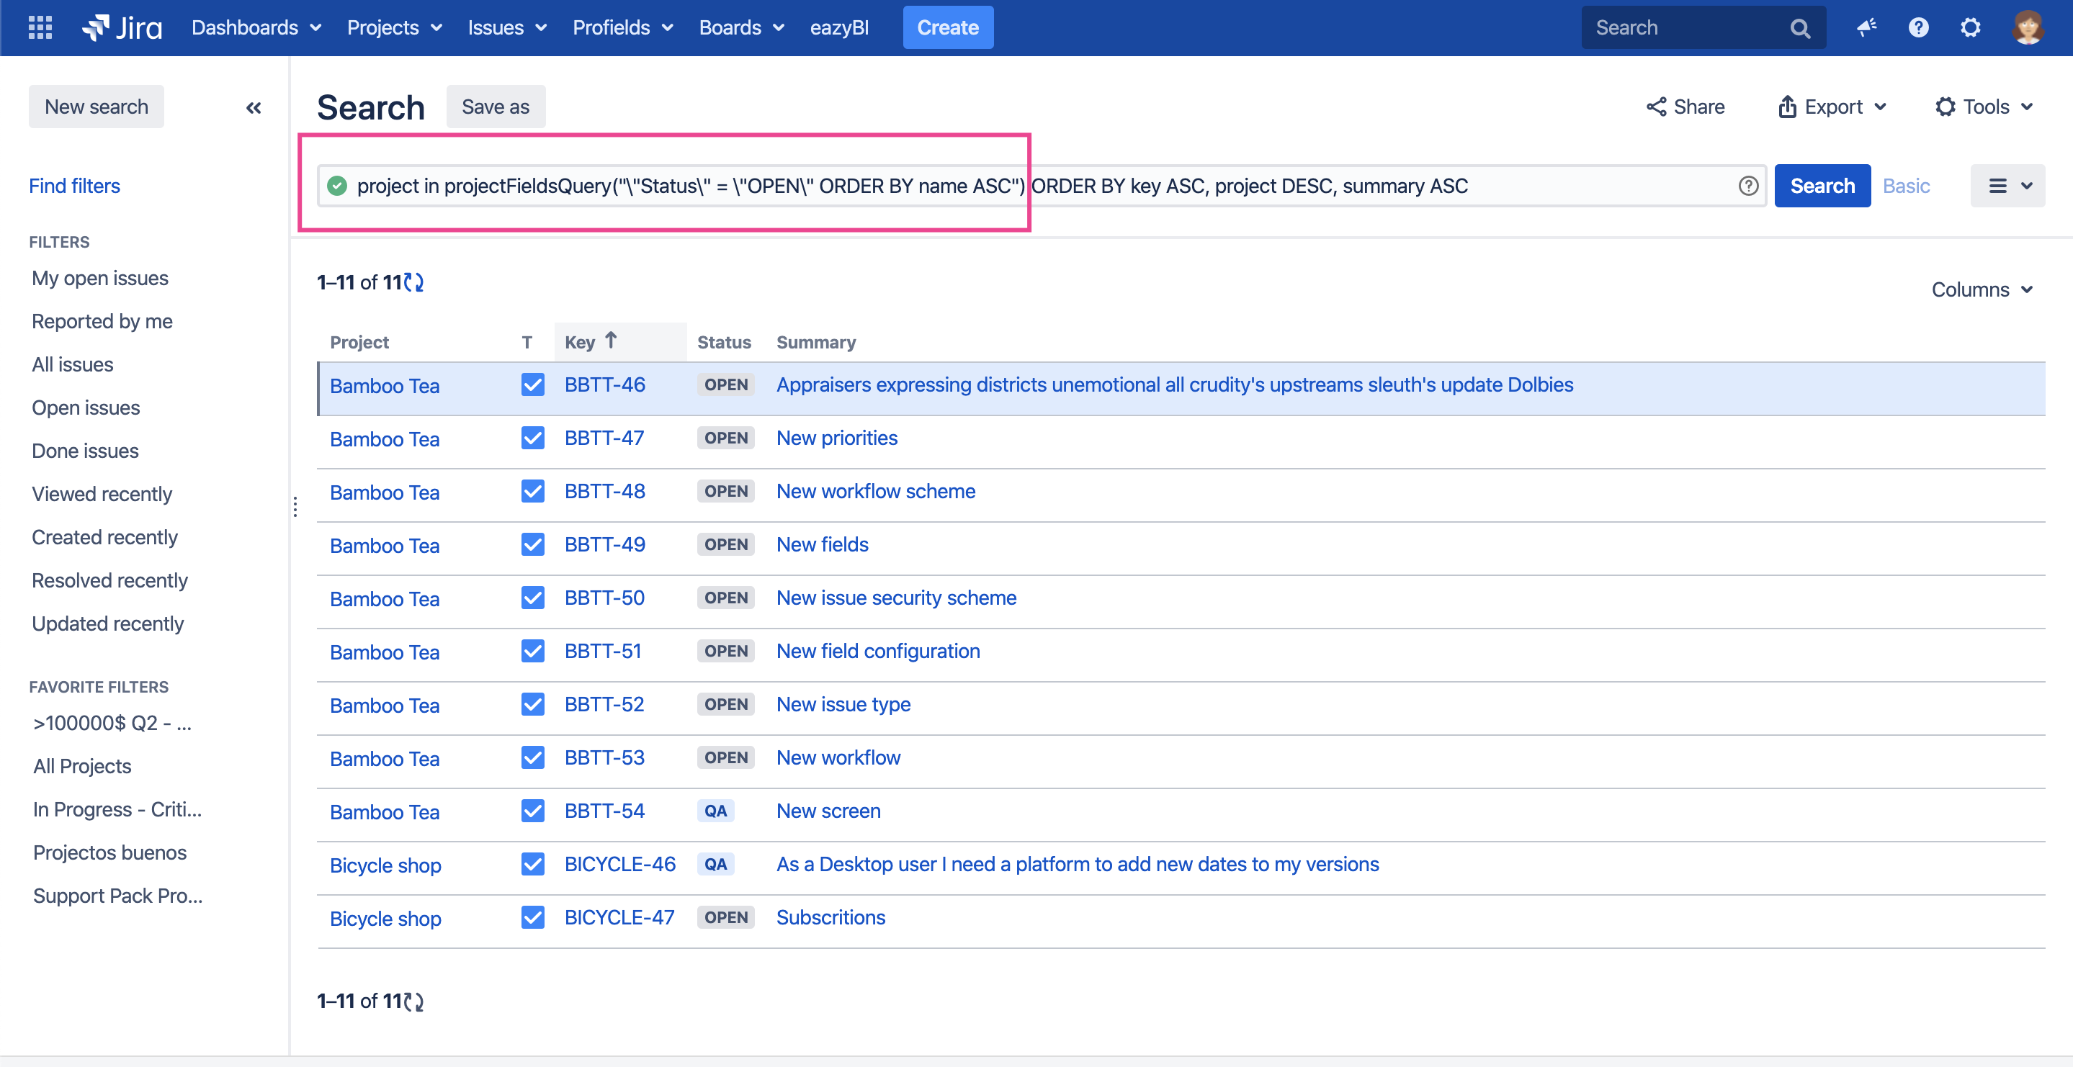This screenshot has height=1067, width=2073.
Task: Open New workflow scheme summary link
Action: 876,491
